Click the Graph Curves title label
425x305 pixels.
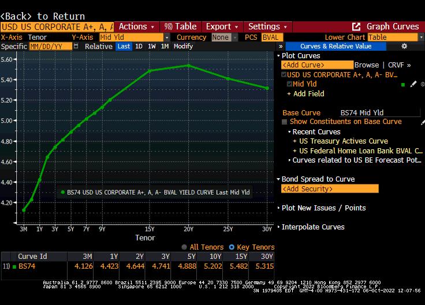coord(393,27)
